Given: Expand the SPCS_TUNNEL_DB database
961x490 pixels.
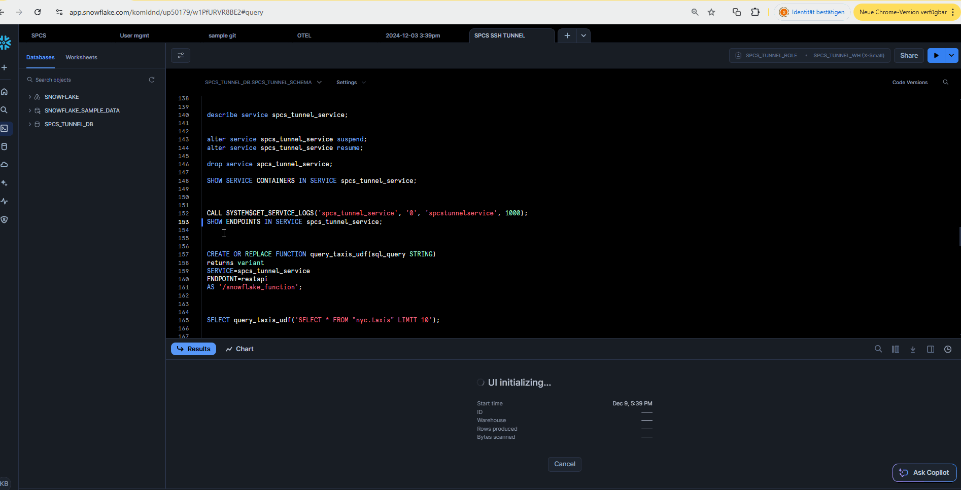Looking at the screenshot, I should [29, 124].
